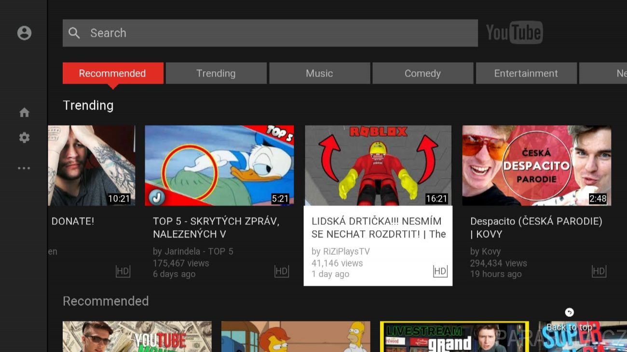The height and width of the screenshot is (352, 627).
Task: Open Settings gear in sidebar
Action: (24, 138)
